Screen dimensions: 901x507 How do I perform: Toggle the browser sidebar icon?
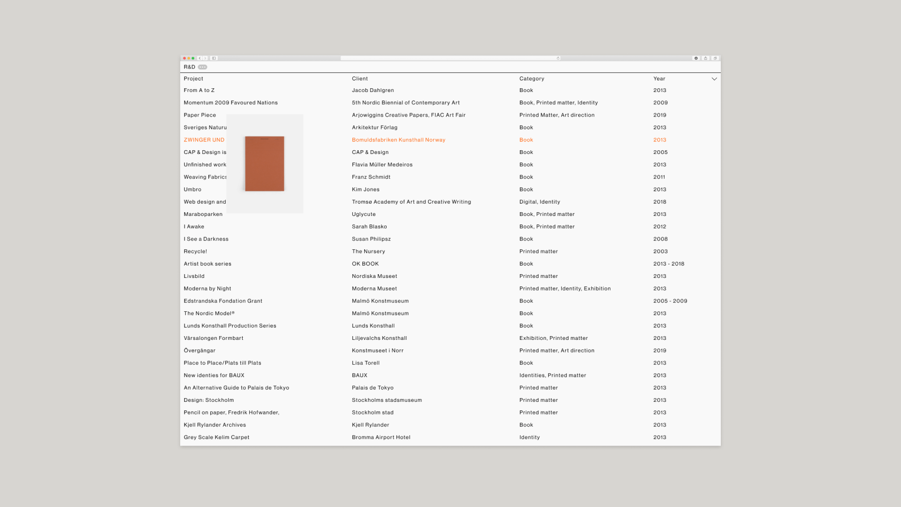[x=214, y=58]
